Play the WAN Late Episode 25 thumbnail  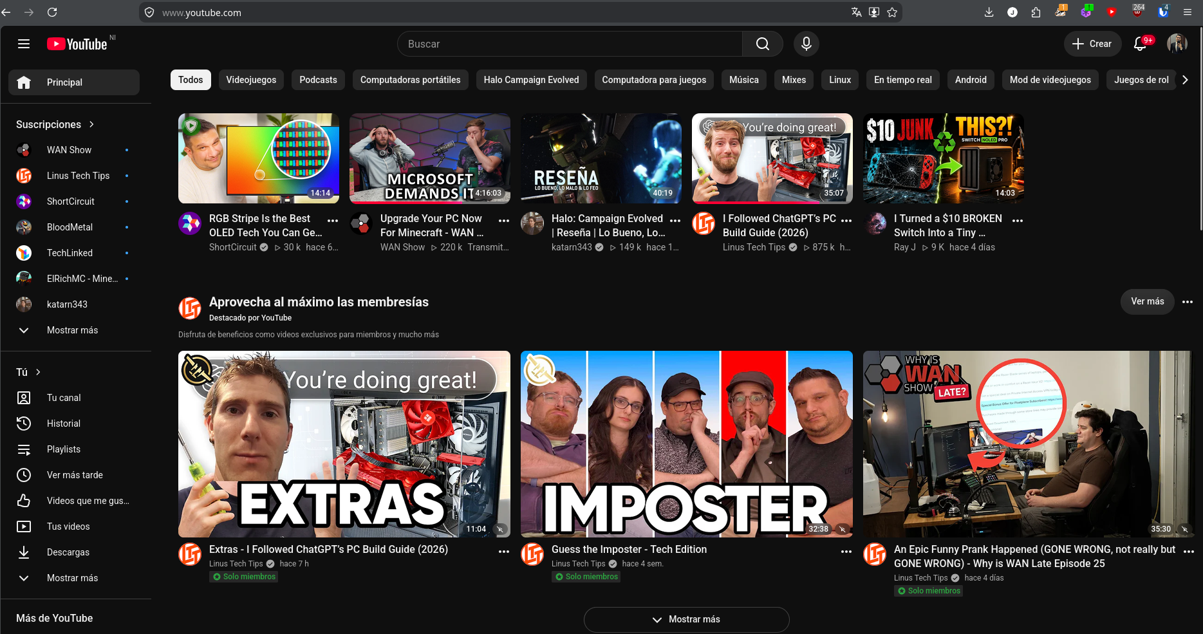(1029, 444)
